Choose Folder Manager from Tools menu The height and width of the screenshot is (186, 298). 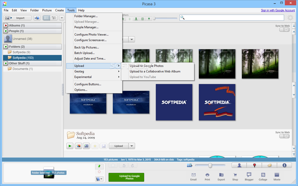pyautogui.click(x=94, y=16)
